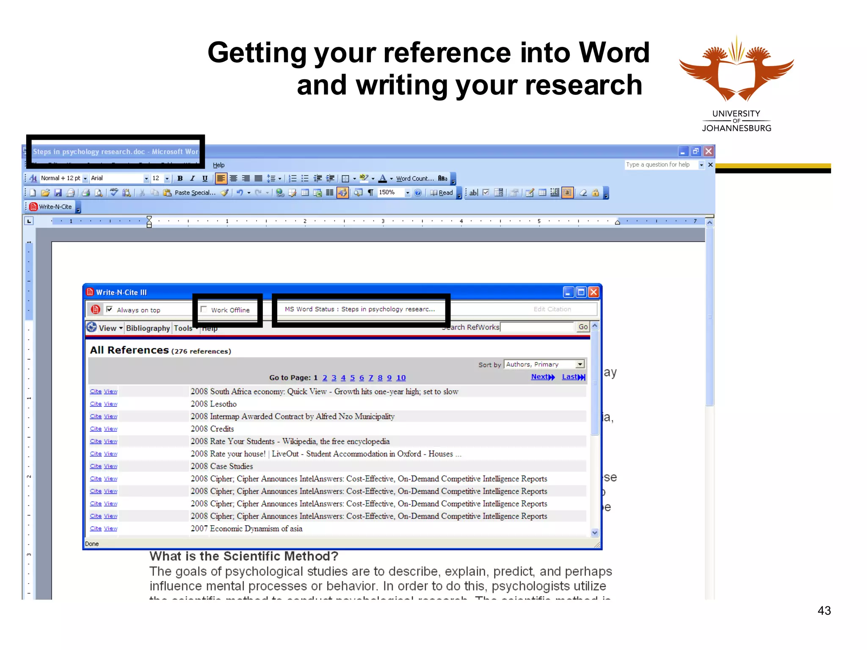Click the Write-N-Cite toolbar button
This screenshot has height=650, width=867.
[x=51, y=207]
